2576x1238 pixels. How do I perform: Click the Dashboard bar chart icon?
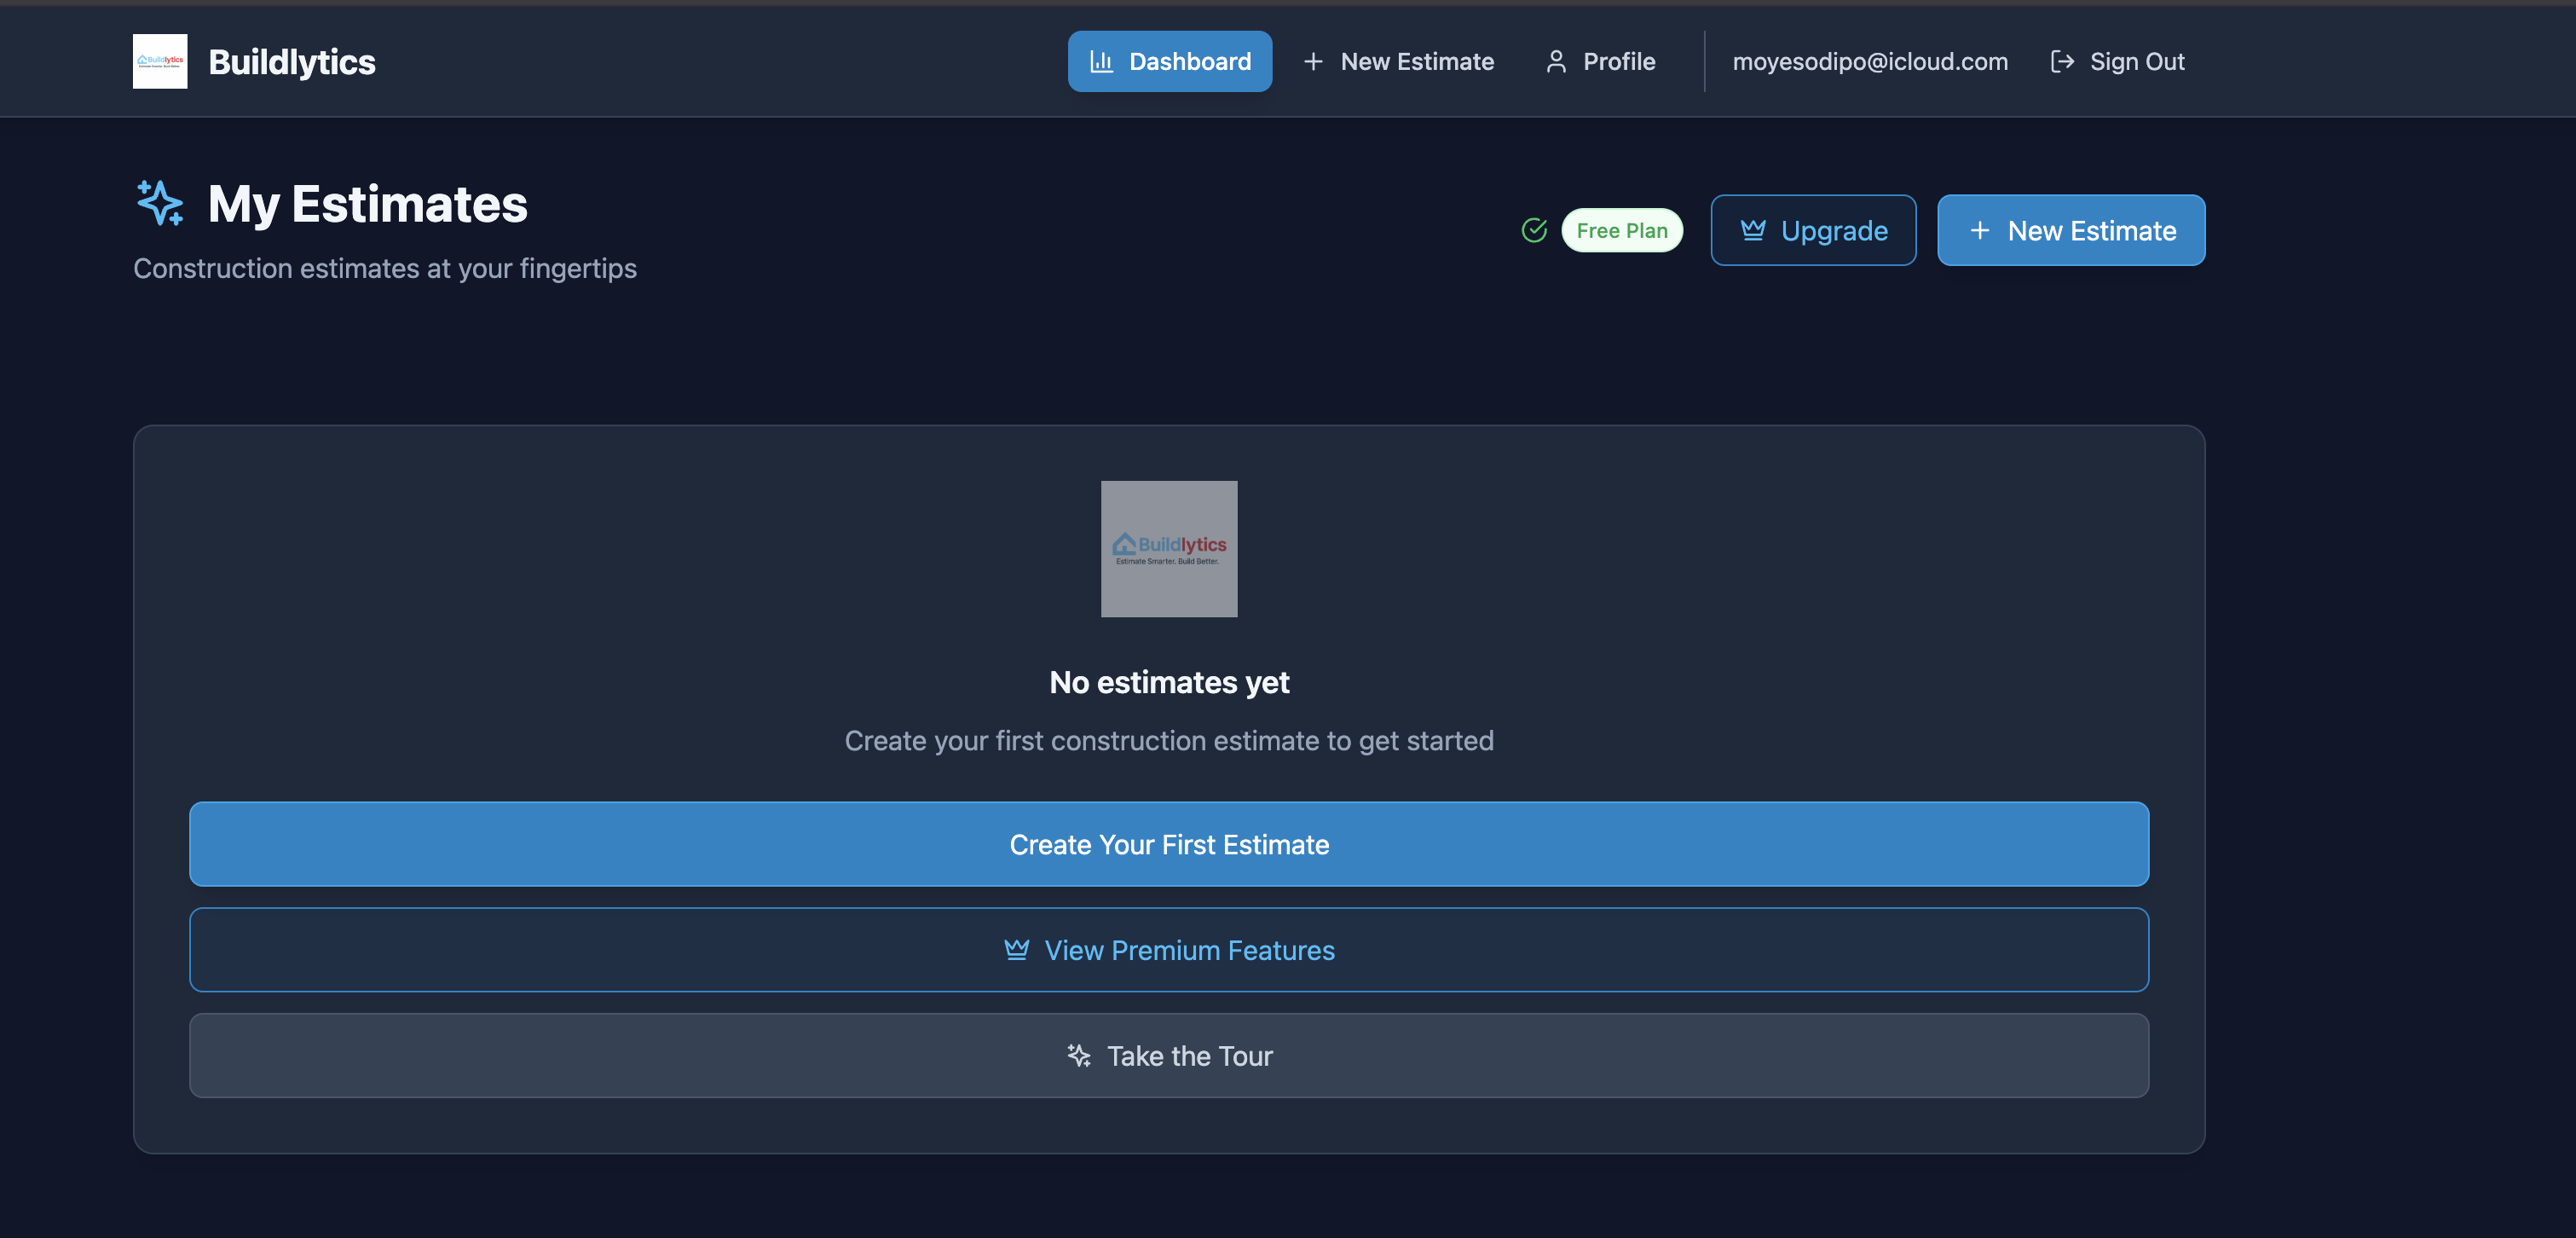point(1101,61)
